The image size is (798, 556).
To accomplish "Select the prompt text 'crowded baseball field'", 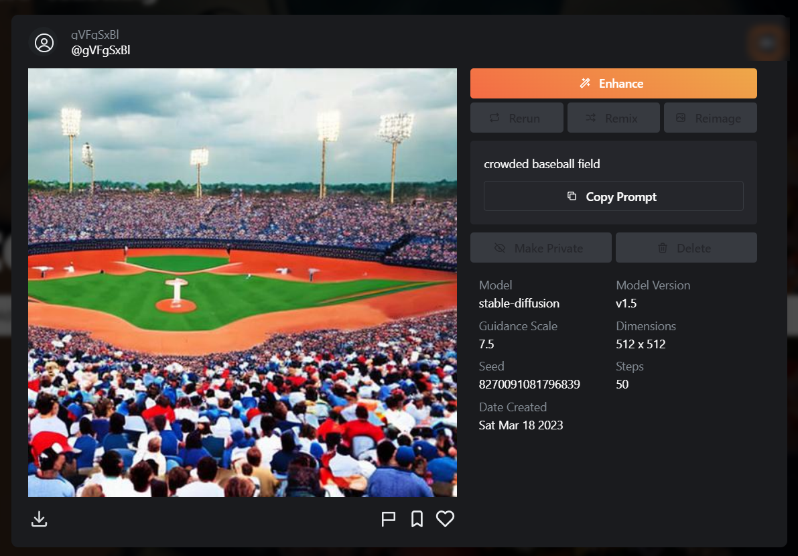I will 541,164.
